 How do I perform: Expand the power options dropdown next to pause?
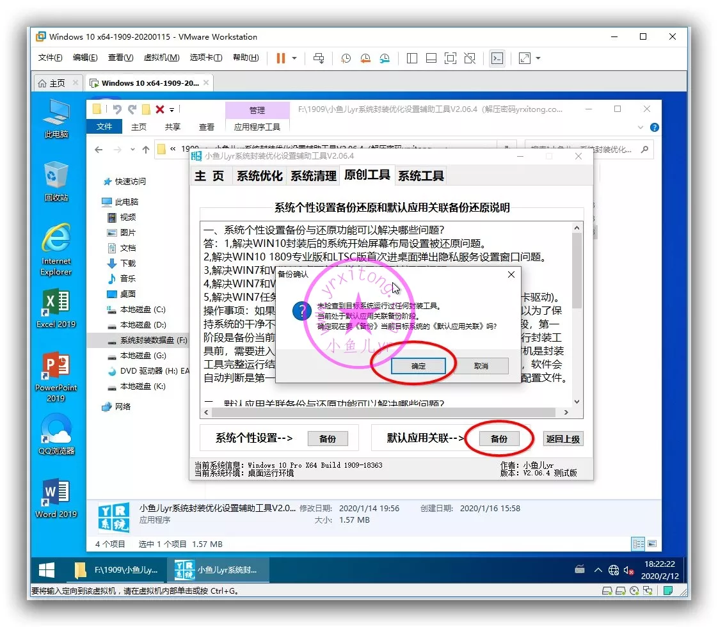click(294, 58)
